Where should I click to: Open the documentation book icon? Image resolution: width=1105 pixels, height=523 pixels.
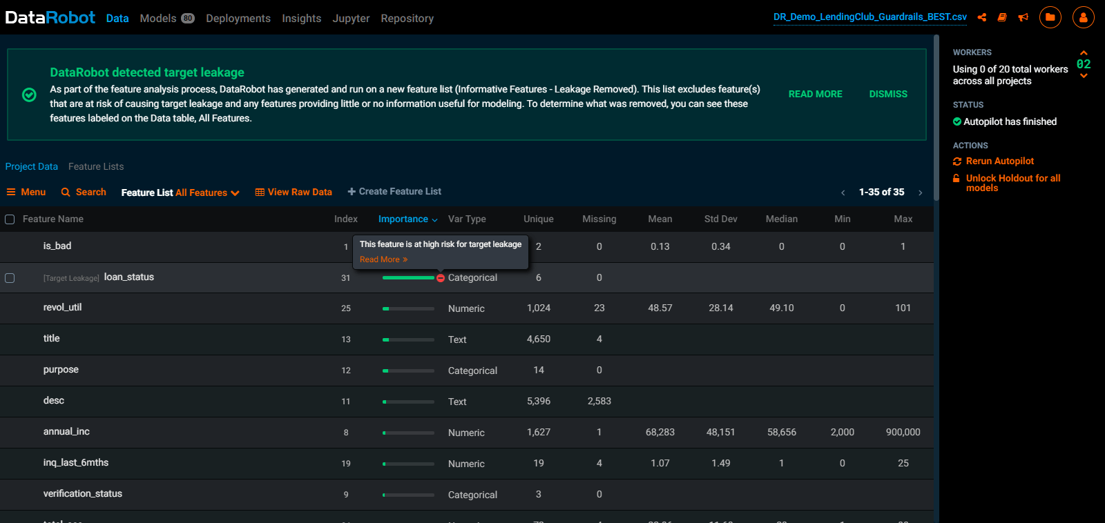coord(1002,17)
